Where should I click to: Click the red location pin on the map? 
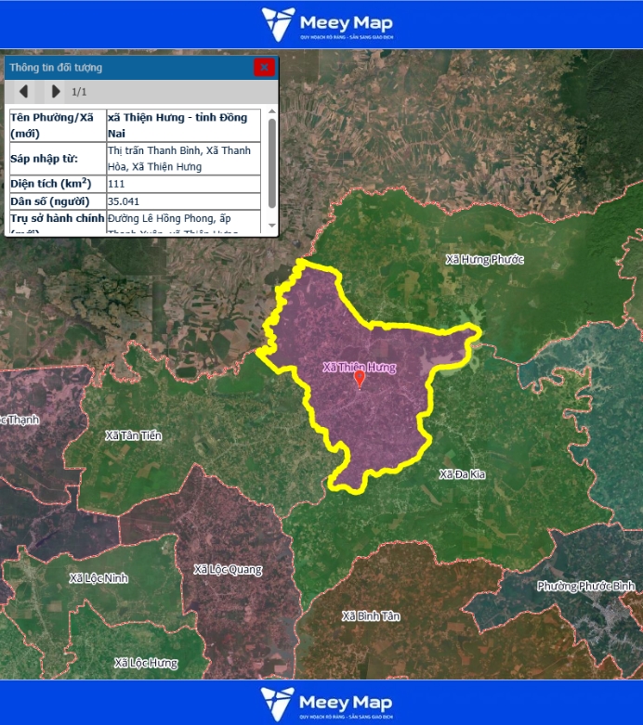point(360,379)
